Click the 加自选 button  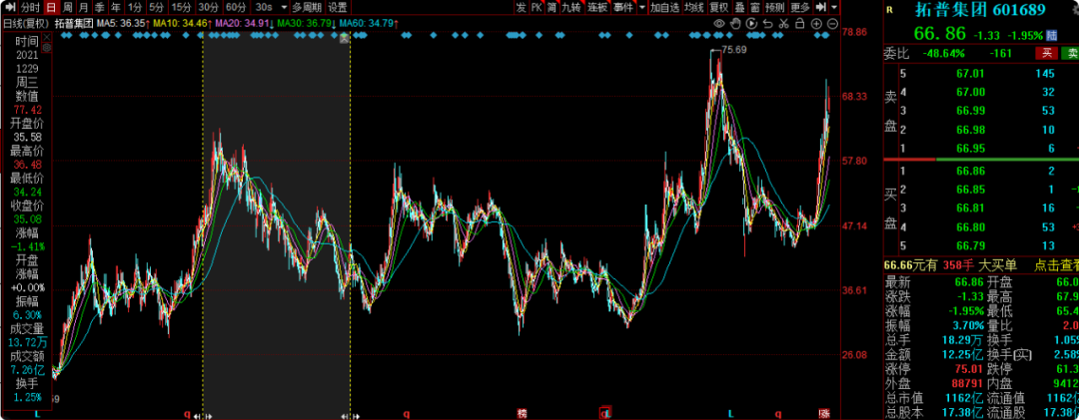[x=663, y=7]
